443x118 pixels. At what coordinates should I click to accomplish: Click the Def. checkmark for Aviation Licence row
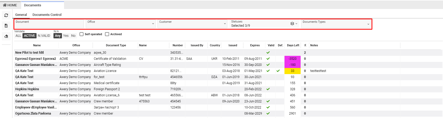(278, 71)
